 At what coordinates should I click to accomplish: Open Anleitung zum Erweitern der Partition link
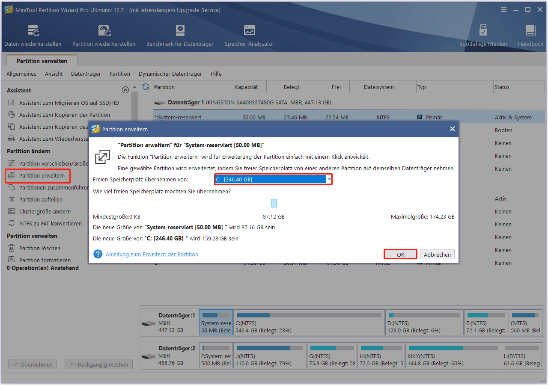pyautogui.click(x=152, y=254)
